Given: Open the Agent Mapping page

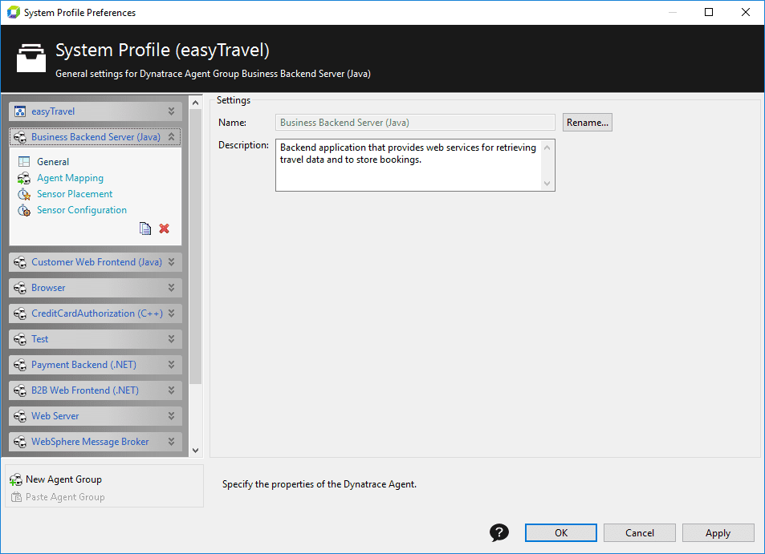Looking at the screenshot, I should [71, 178].
